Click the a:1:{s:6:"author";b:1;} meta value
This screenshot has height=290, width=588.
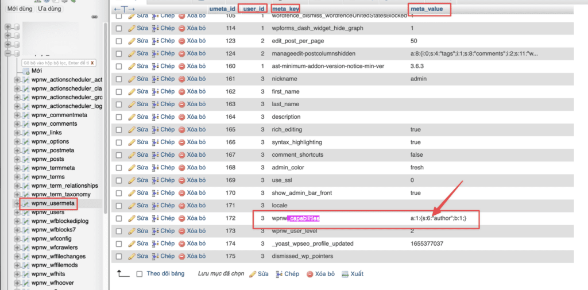coord(439,218)
